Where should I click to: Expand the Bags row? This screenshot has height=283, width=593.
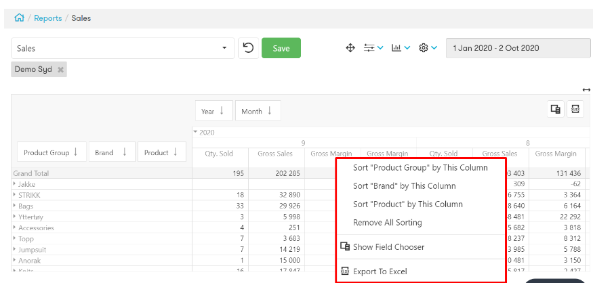[x=15, y=206]
